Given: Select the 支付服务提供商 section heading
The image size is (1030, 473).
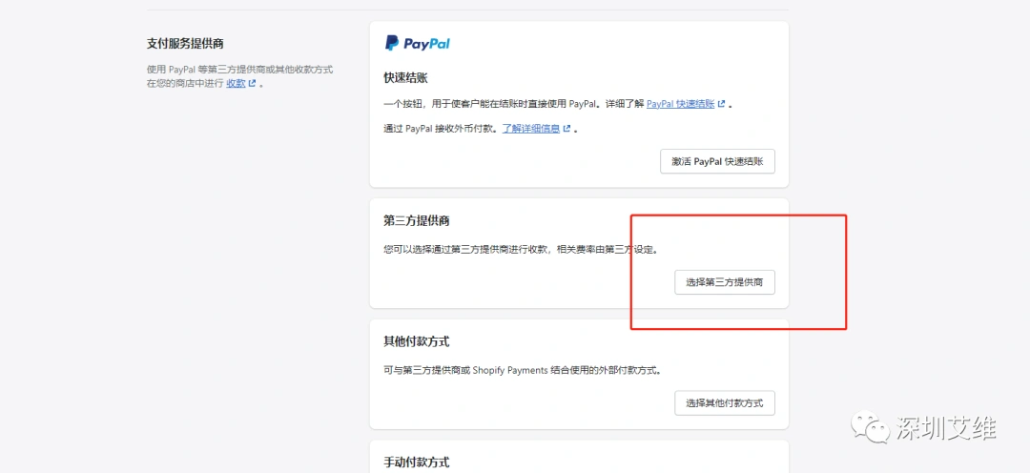Looking at the screenshot, I should pyautogui.click(x=185, y=44).
